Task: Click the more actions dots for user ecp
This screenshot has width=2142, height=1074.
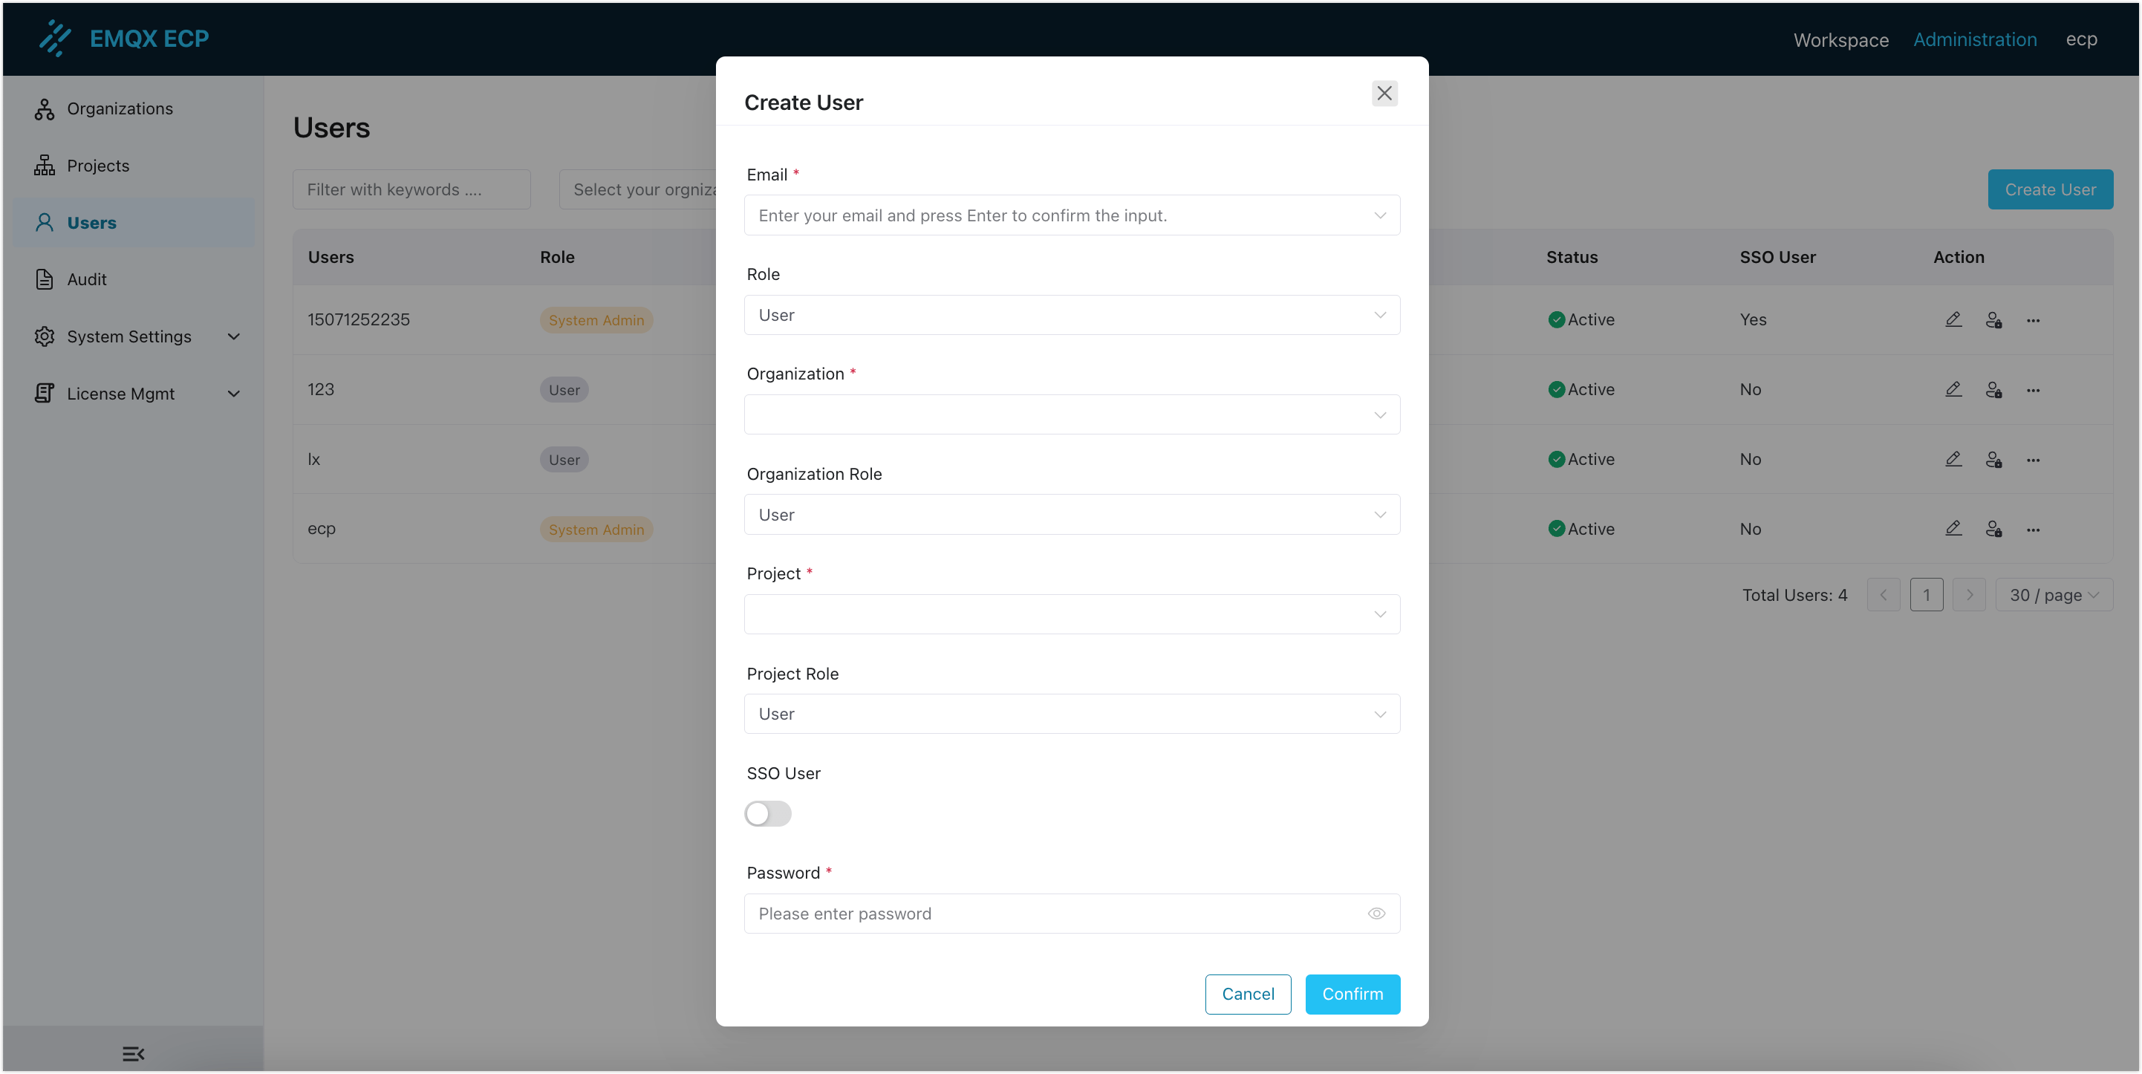Action: click(x=2033, y=530)
